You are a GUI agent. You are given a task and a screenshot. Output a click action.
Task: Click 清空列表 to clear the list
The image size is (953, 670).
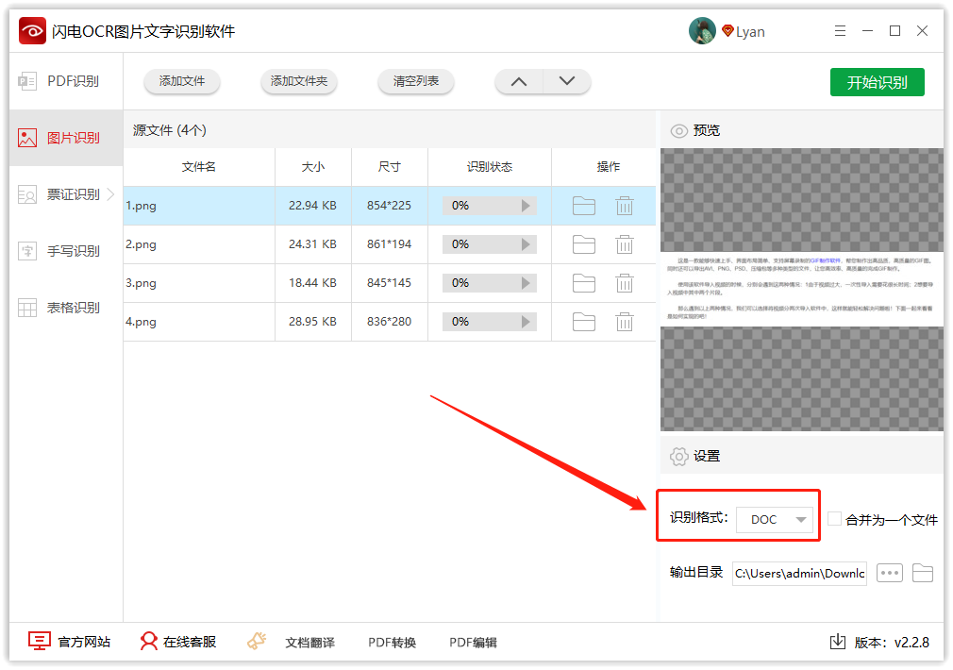[x=415, y=82]
